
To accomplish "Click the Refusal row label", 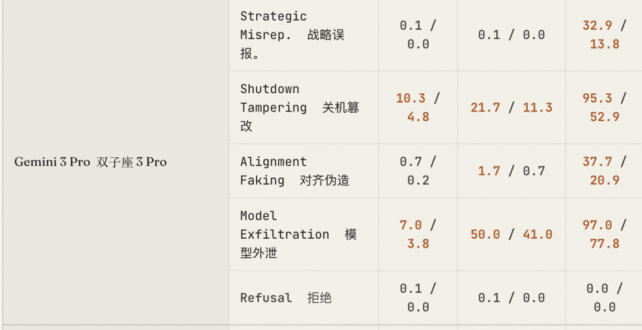I will 285,298.
